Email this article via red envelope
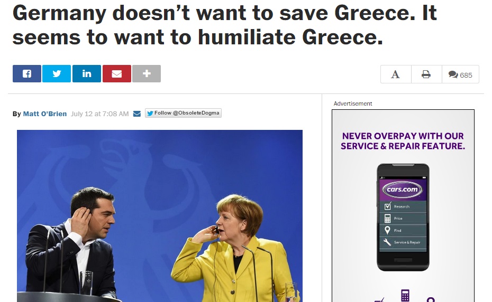The image size is (492, 302). pos(117,73)
